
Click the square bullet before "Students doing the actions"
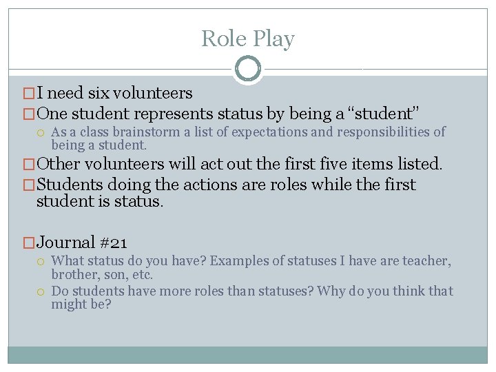(29, 185)
